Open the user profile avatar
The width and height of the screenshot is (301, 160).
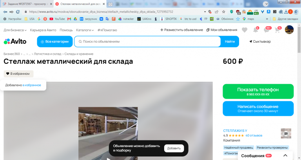coord(289,30)
